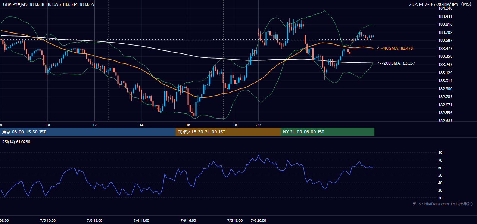Screen dimensions: 477x224
Task: Click the 7/6 16:00 time label
Action: 188,221
